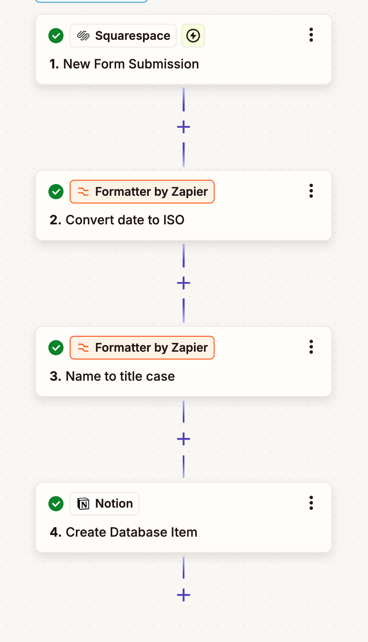Viewport: 368px width, 642px height.
Task: Click green check status on step 2
Action: point(56,192)
